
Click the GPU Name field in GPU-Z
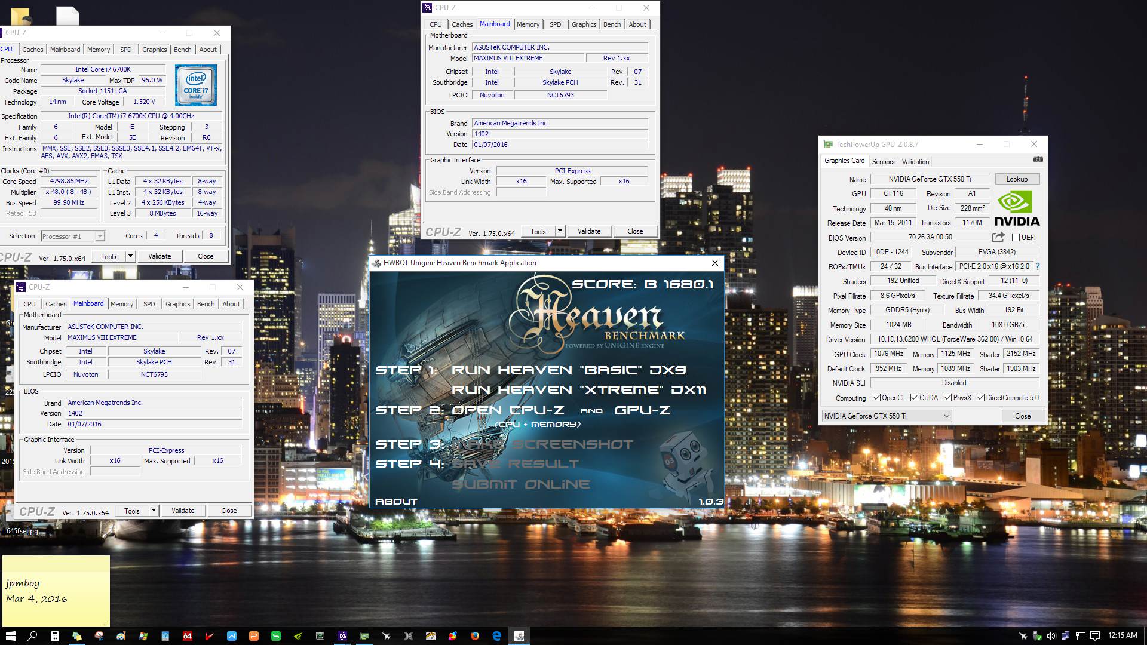[x=930, y=179]
